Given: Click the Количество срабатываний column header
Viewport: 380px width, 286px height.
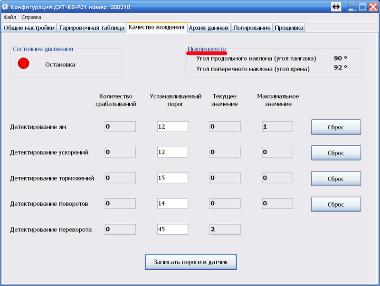Looking at the screenshot, I should coord(116,100).
